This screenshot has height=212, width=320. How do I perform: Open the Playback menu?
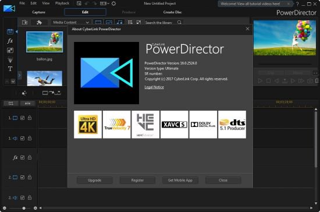click(62, 3)
